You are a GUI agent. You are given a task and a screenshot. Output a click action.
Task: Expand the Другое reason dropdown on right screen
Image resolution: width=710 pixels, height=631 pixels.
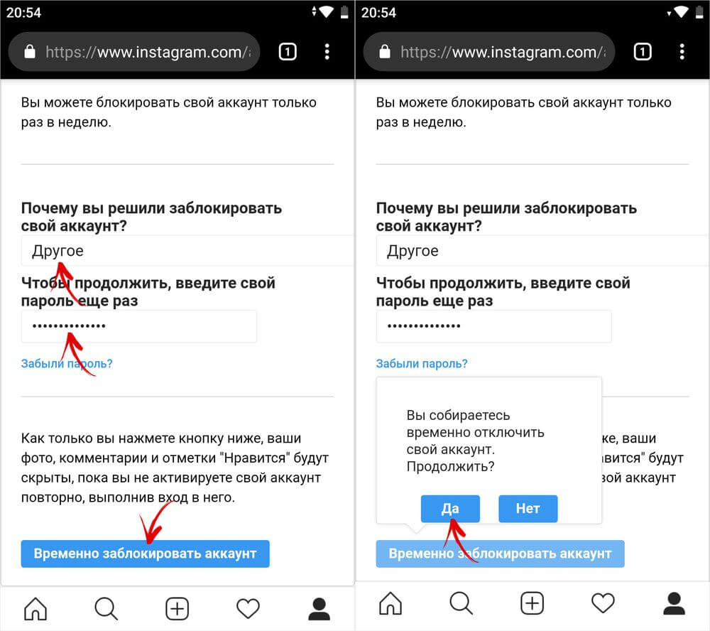tap(542, 251)
